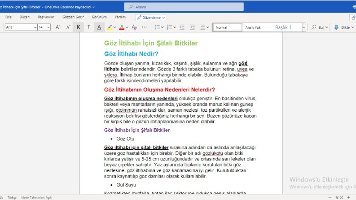Open more font options (three dots)
The height and width of the screenshot is (200, 356).
point(145,27)
